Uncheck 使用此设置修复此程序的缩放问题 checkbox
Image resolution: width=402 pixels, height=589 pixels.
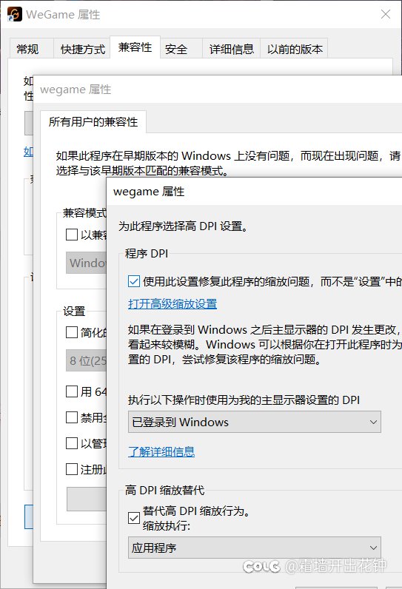click(134, 281)
